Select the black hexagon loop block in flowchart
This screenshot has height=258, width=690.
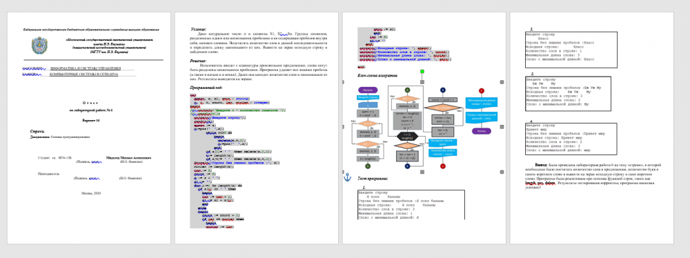(x=408, y=136)
